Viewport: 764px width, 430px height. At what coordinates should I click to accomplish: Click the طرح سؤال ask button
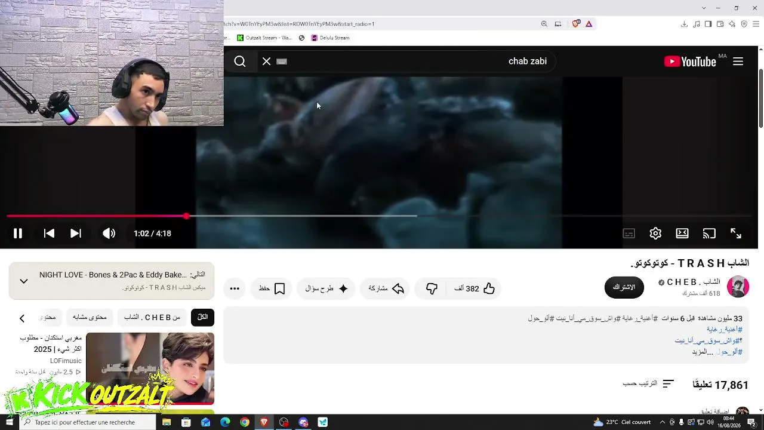tap(327, 288)
